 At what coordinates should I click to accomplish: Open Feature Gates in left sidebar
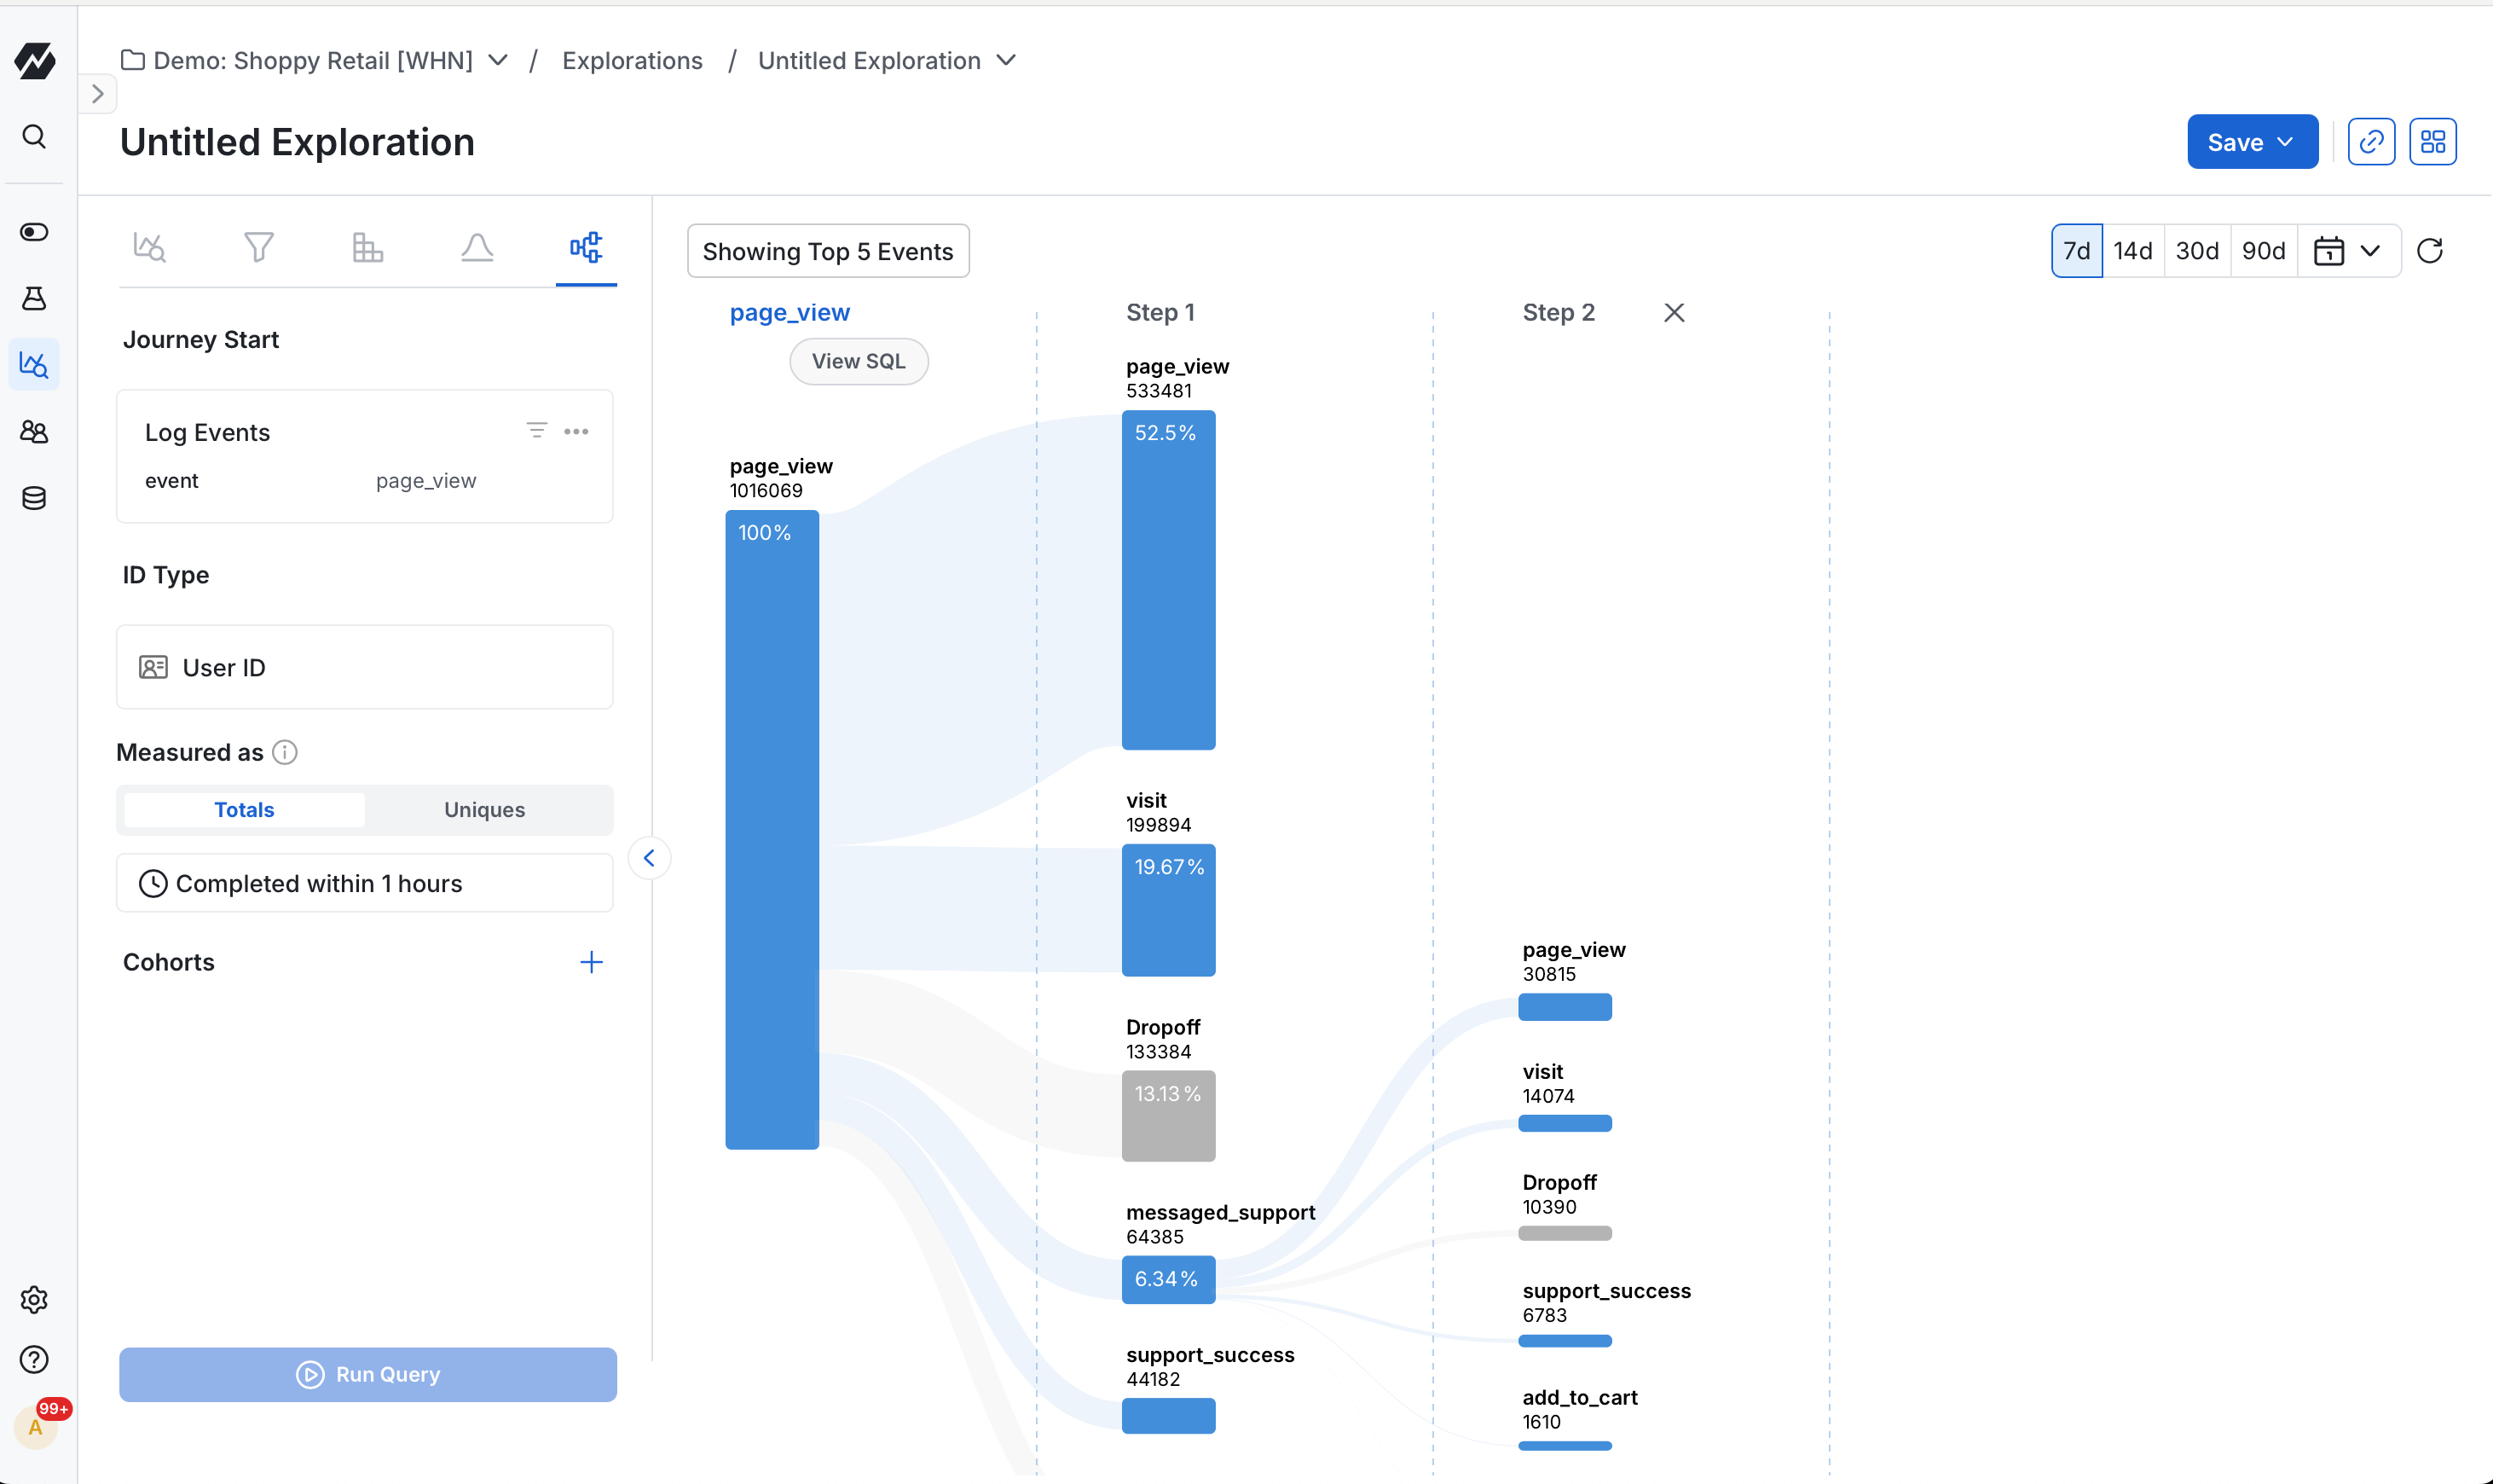(34, 232)
